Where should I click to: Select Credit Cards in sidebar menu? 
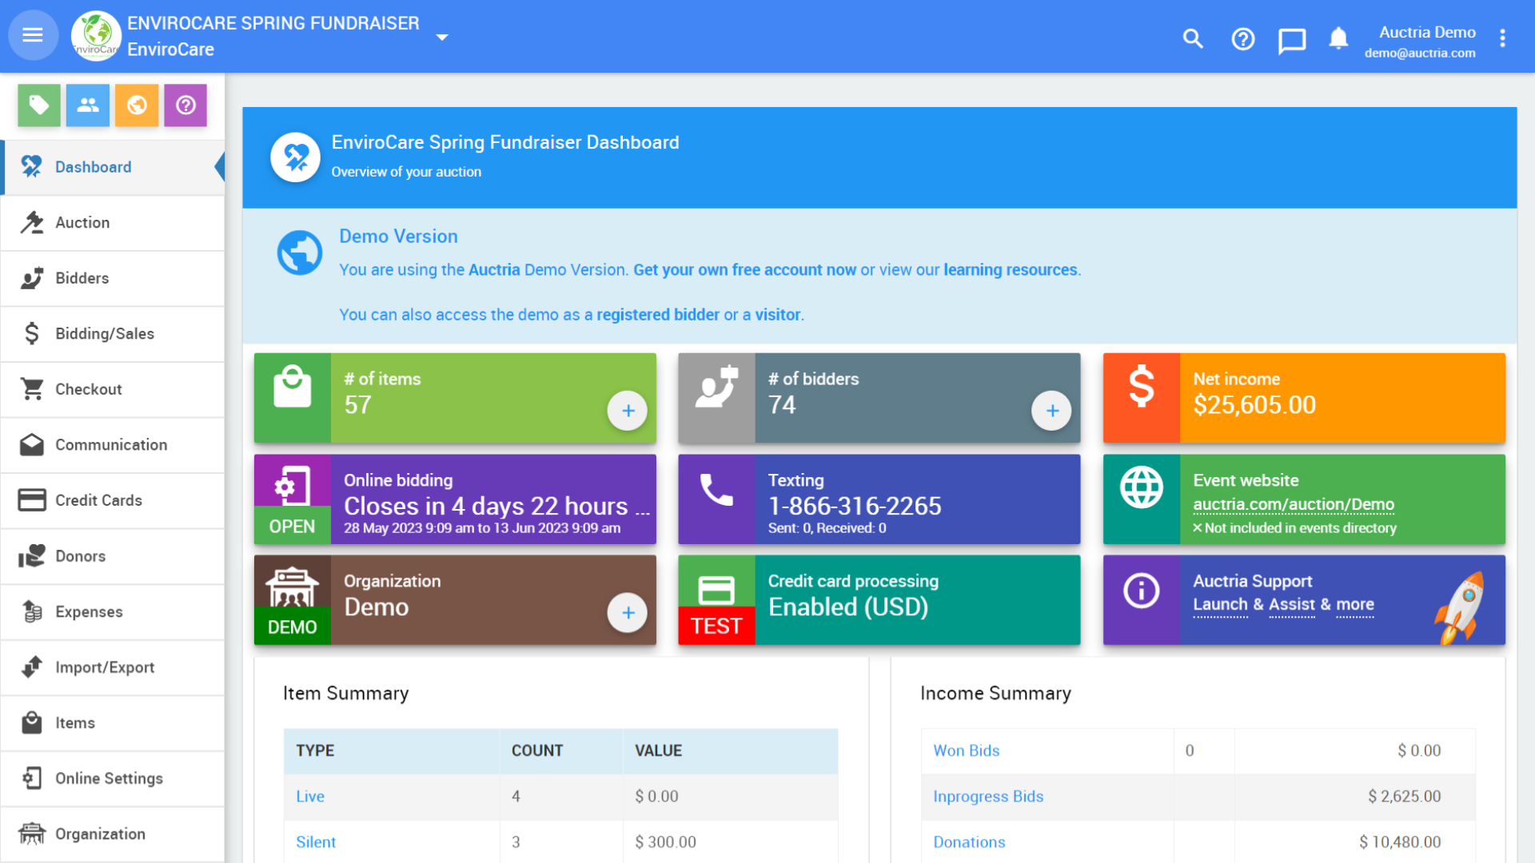pos(98,500)
